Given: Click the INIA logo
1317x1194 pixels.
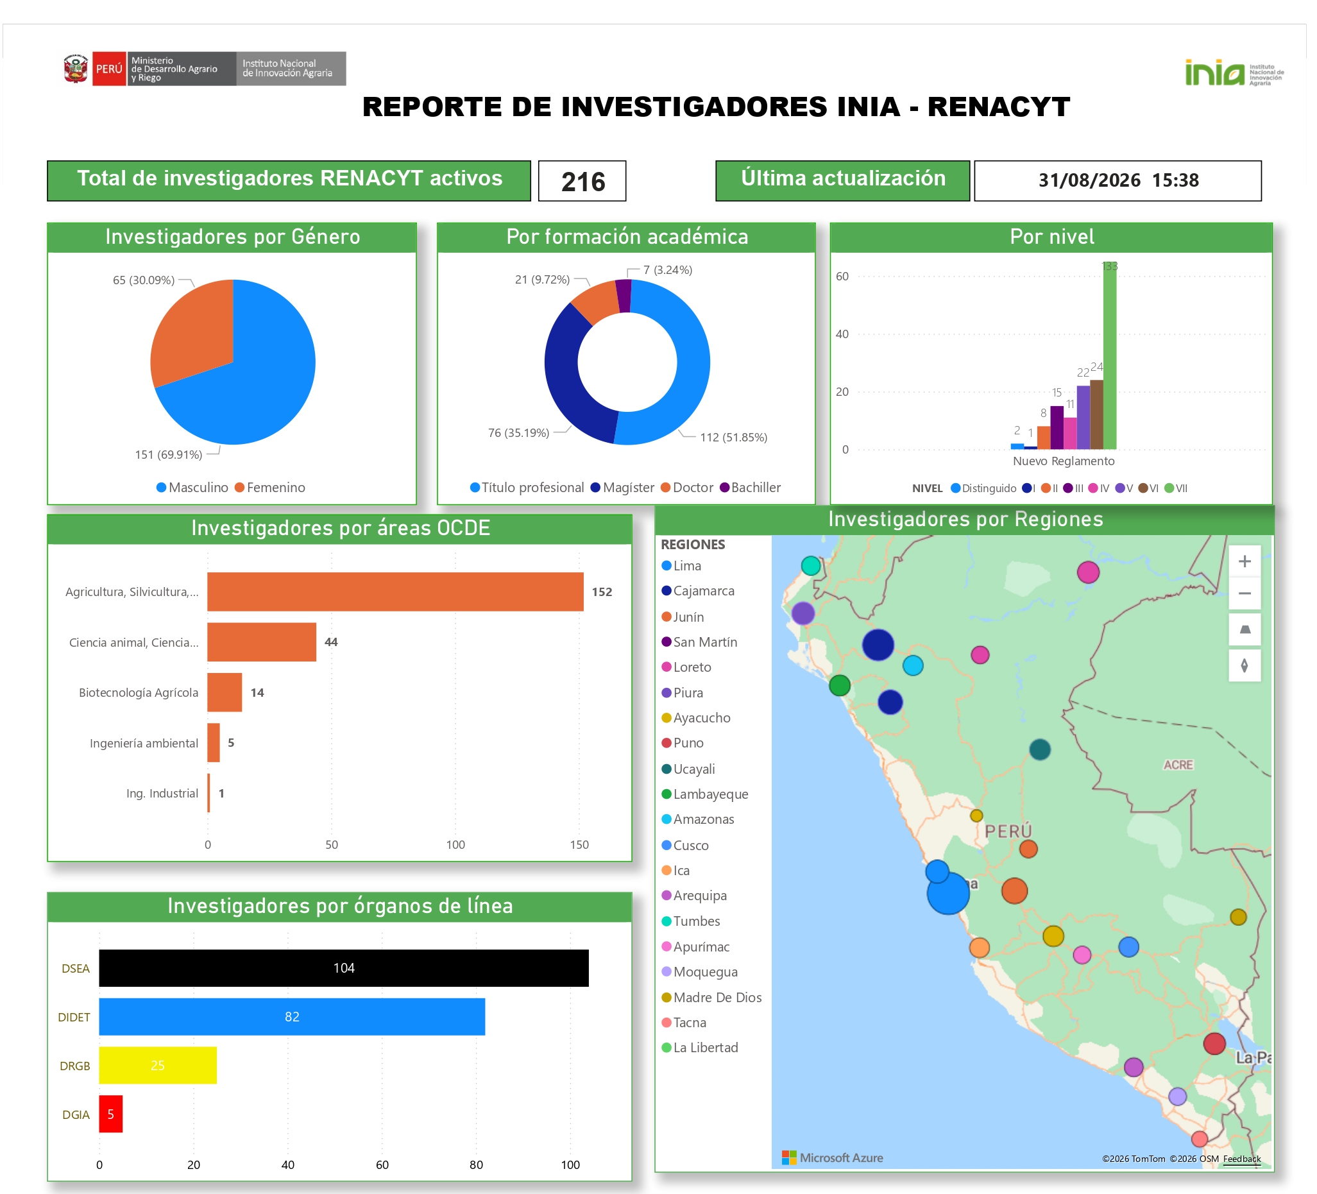Looking at the screenshot, I should point(1234,72).
